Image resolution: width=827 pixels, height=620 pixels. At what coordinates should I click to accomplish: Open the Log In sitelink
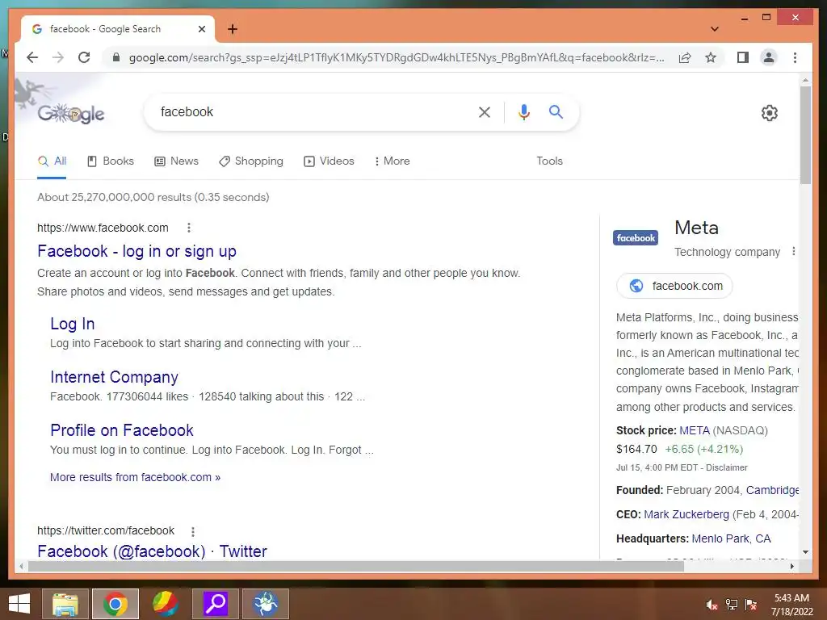point(72,324)
